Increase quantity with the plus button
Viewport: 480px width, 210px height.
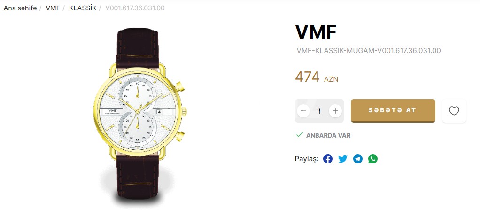(335, 111)
